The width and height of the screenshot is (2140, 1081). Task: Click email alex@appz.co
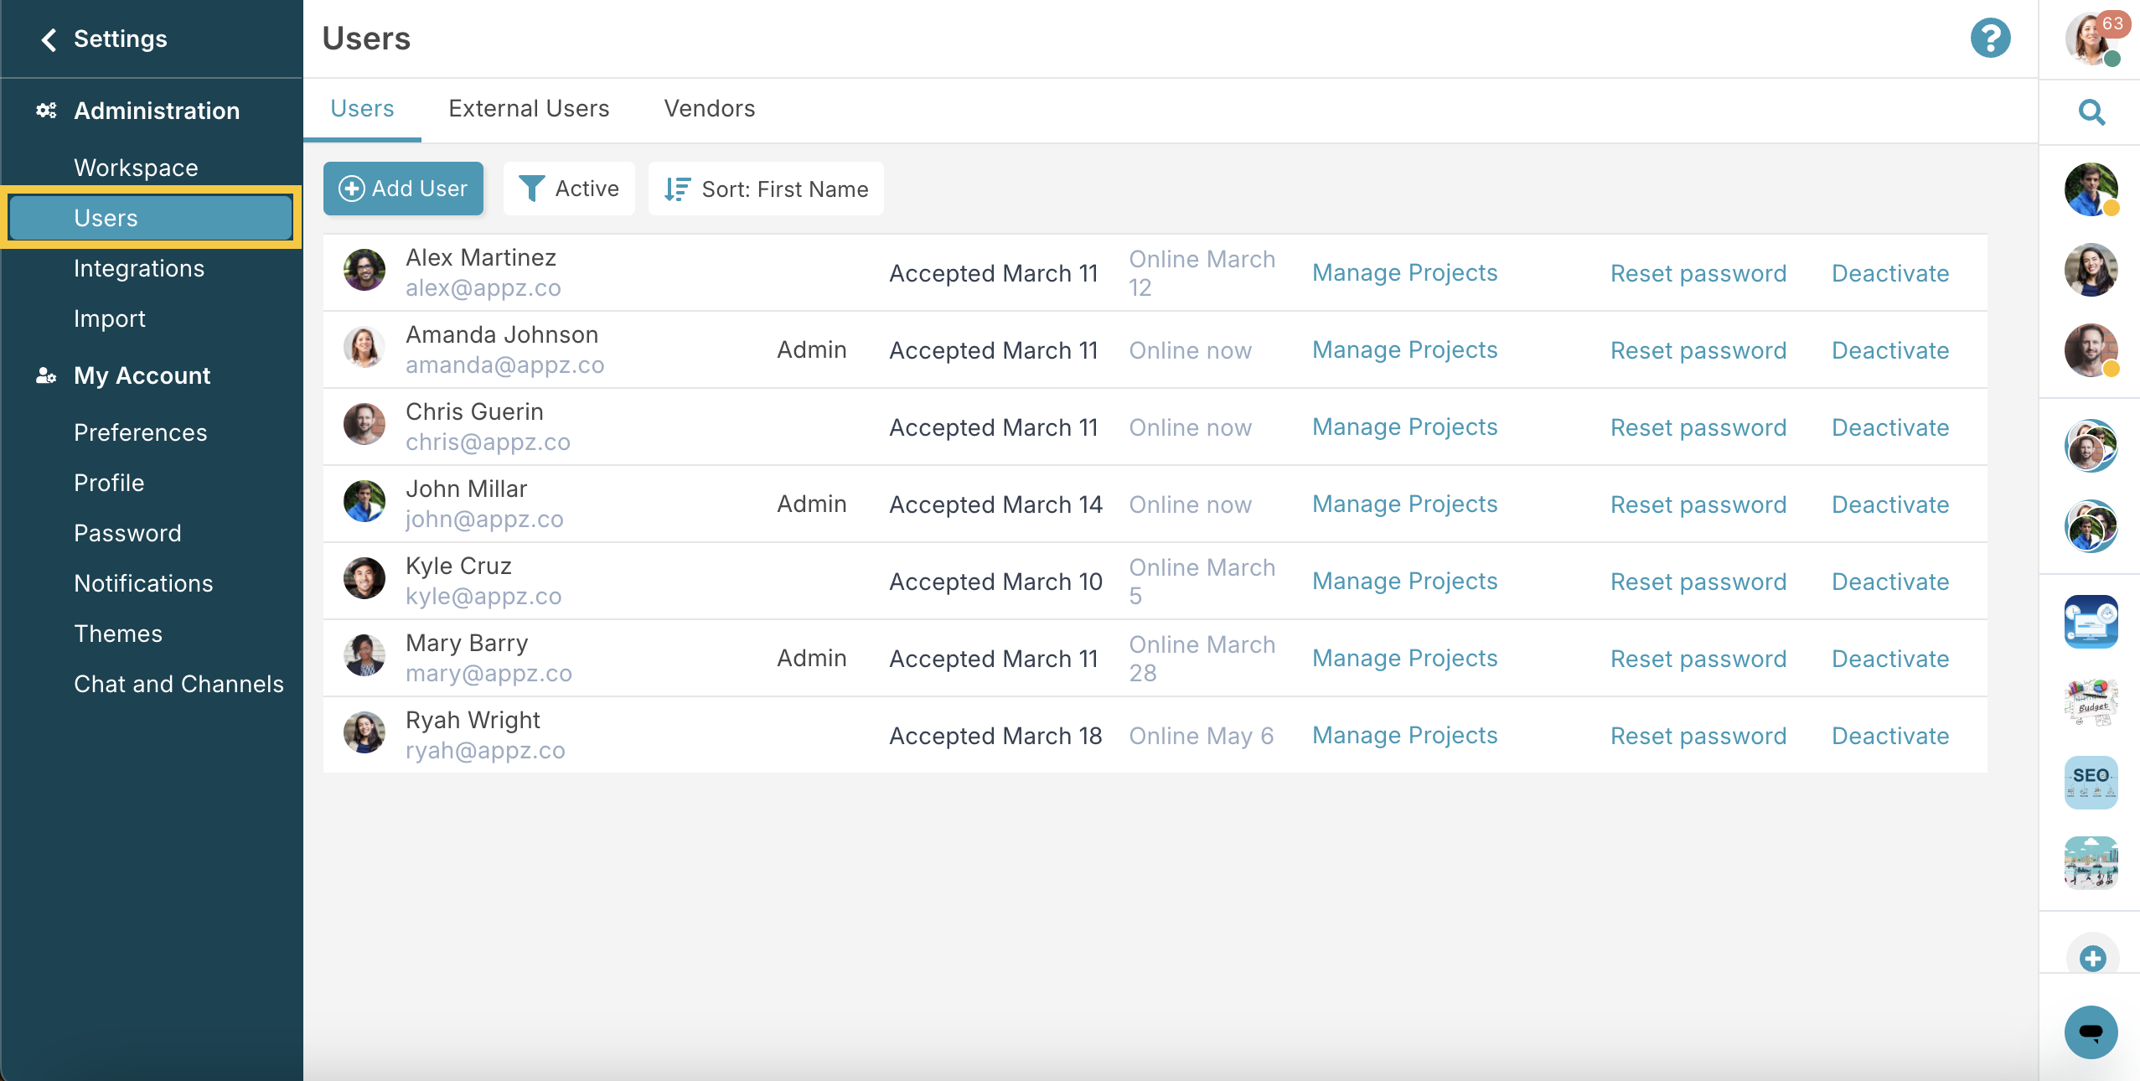pyautogui.click(x=483, y=287)
